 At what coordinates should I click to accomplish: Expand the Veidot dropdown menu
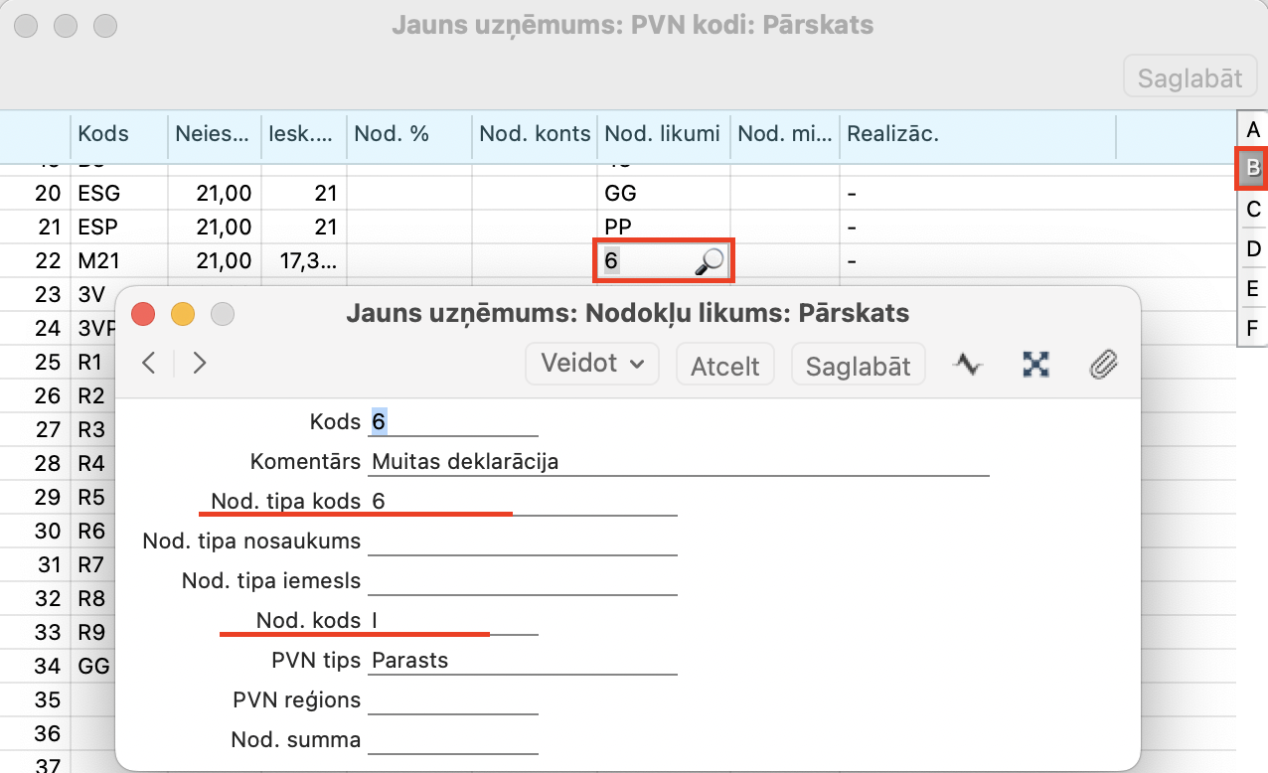click(592, 364)
